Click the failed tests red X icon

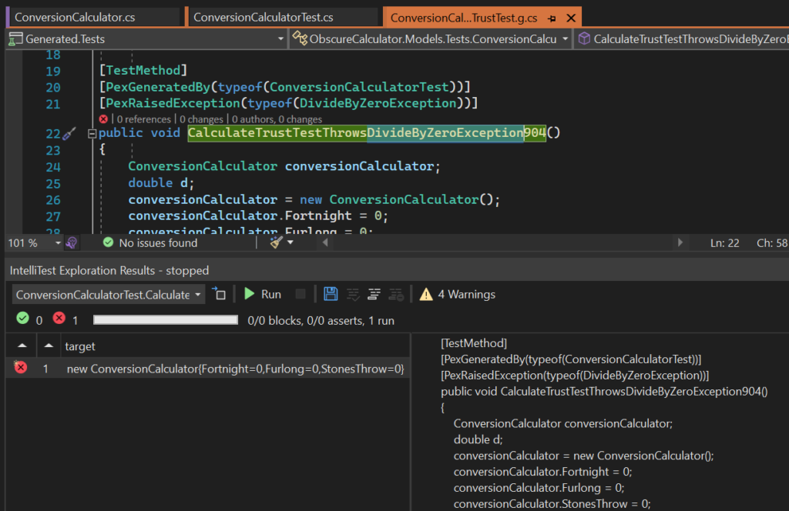tap(59, 320)
